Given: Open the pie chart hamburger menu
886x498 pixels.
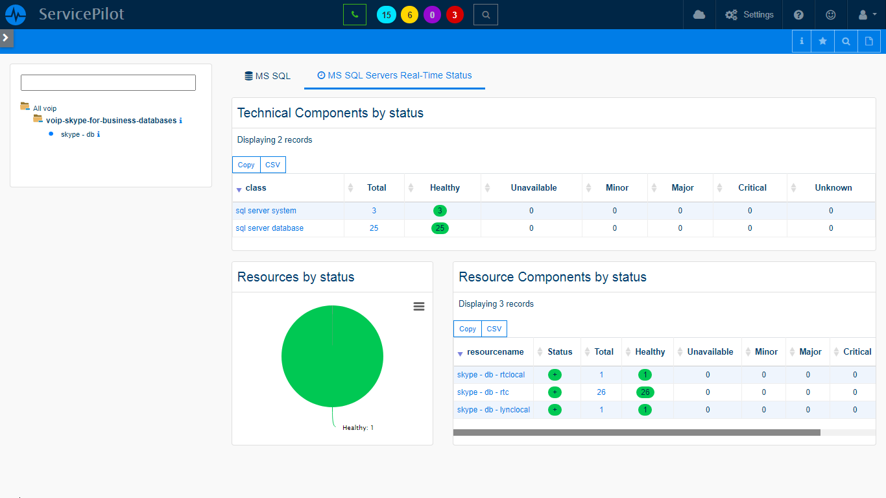Looking at the screenshot, I should coord(419,307).
